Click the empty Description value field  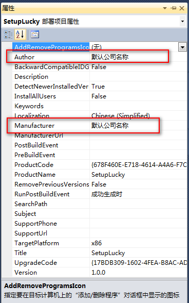138,77
